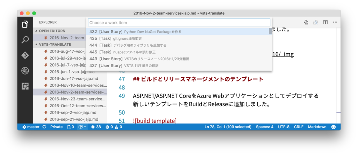Click the work item list scrollbar thumb
Screen dimensions: 358x155
coord(270,31)
